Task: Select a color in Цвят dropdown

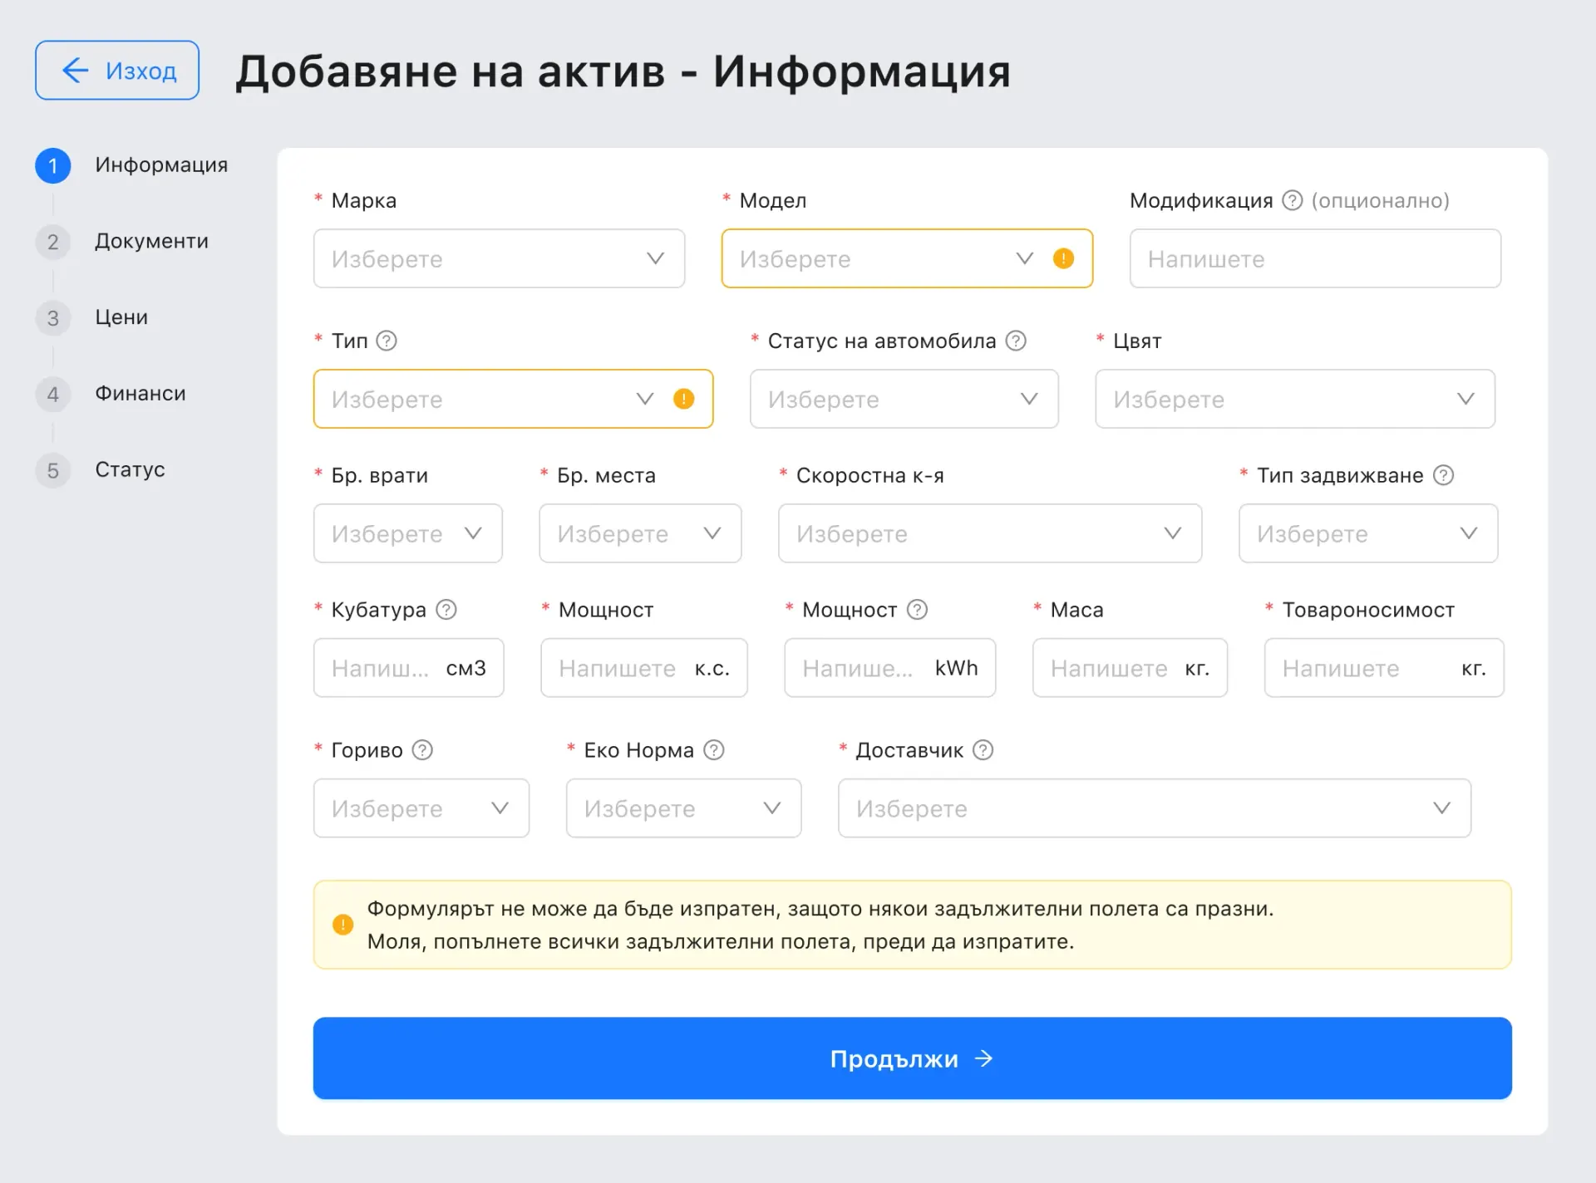Action: tap(1294, 399)
